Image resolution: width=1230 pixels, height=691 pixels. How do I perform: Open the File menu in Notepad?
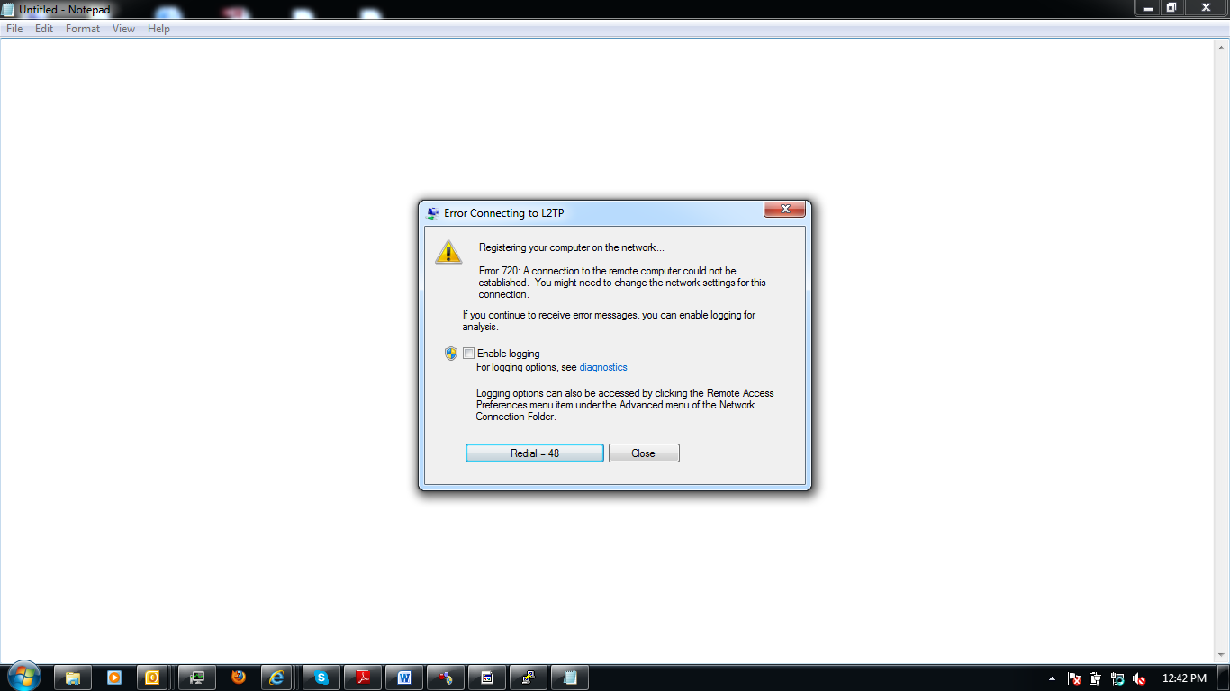coord(14,29)
